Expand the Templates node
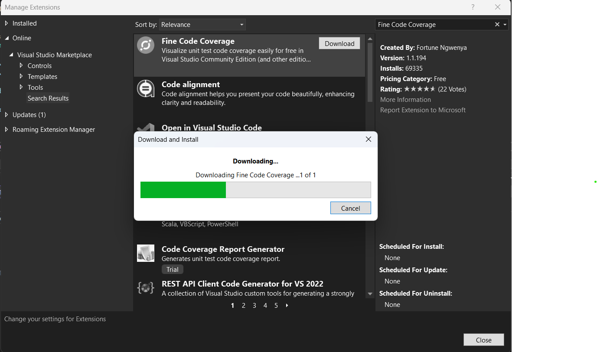This screenshot has width=597, height=352. coord(22,77)
